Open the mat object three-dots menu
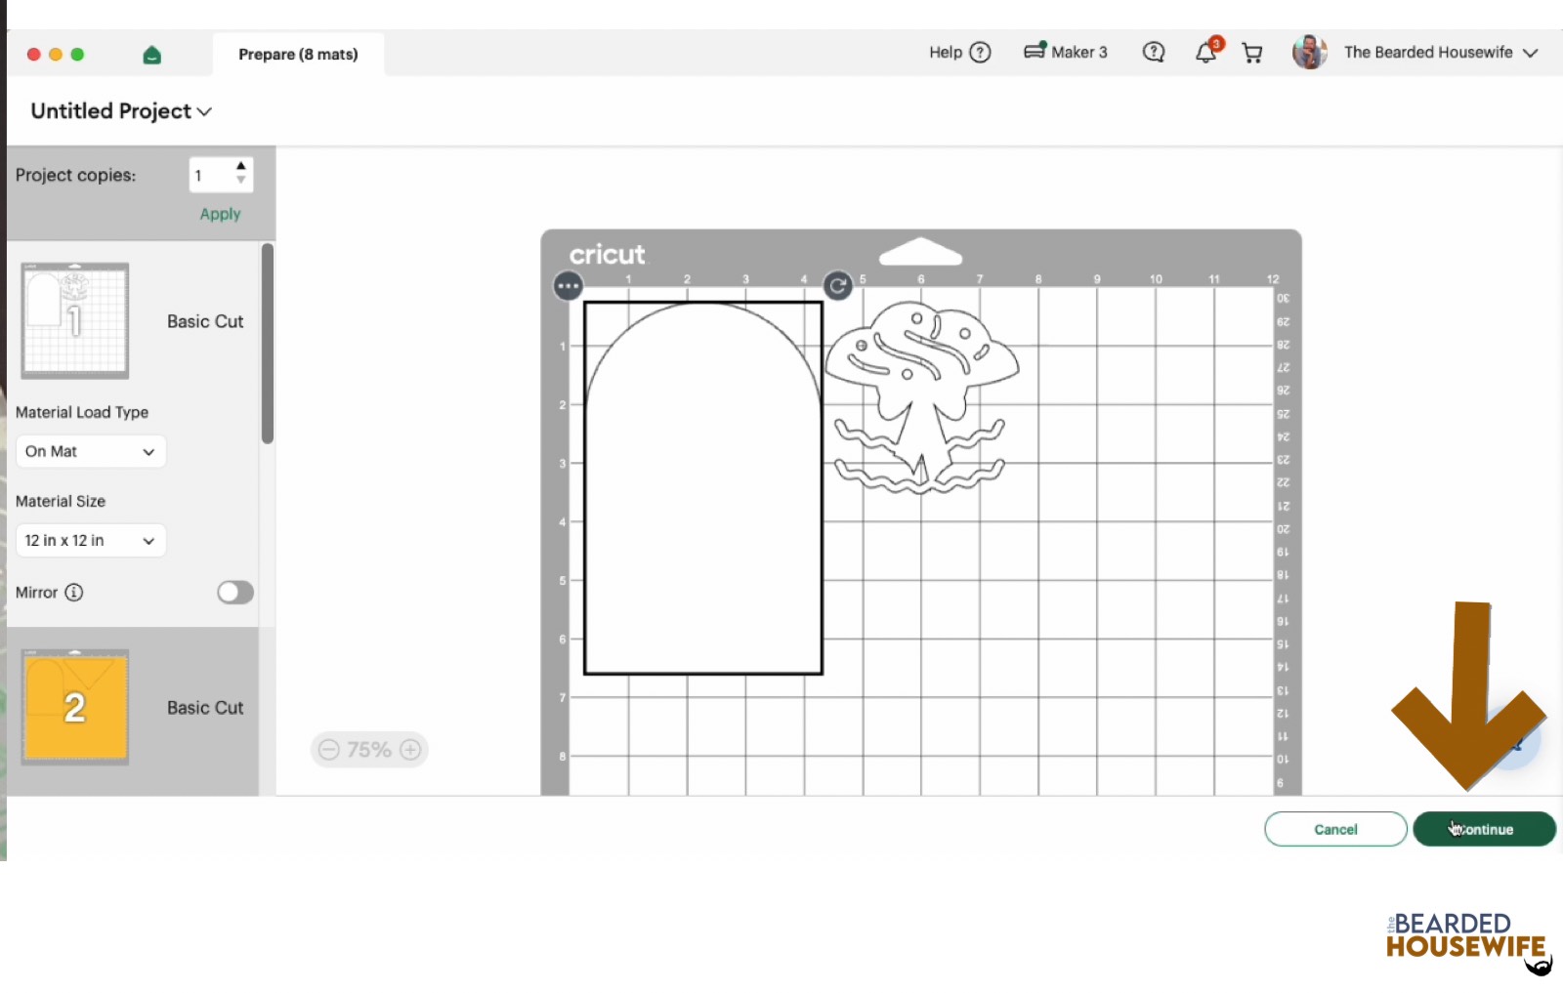The image size is (1563, 993). tap(568, 286)
